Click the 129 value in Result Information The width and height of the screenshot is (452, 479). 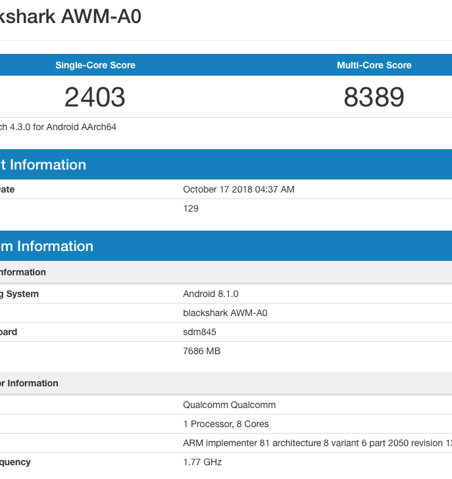coord(191,208)
